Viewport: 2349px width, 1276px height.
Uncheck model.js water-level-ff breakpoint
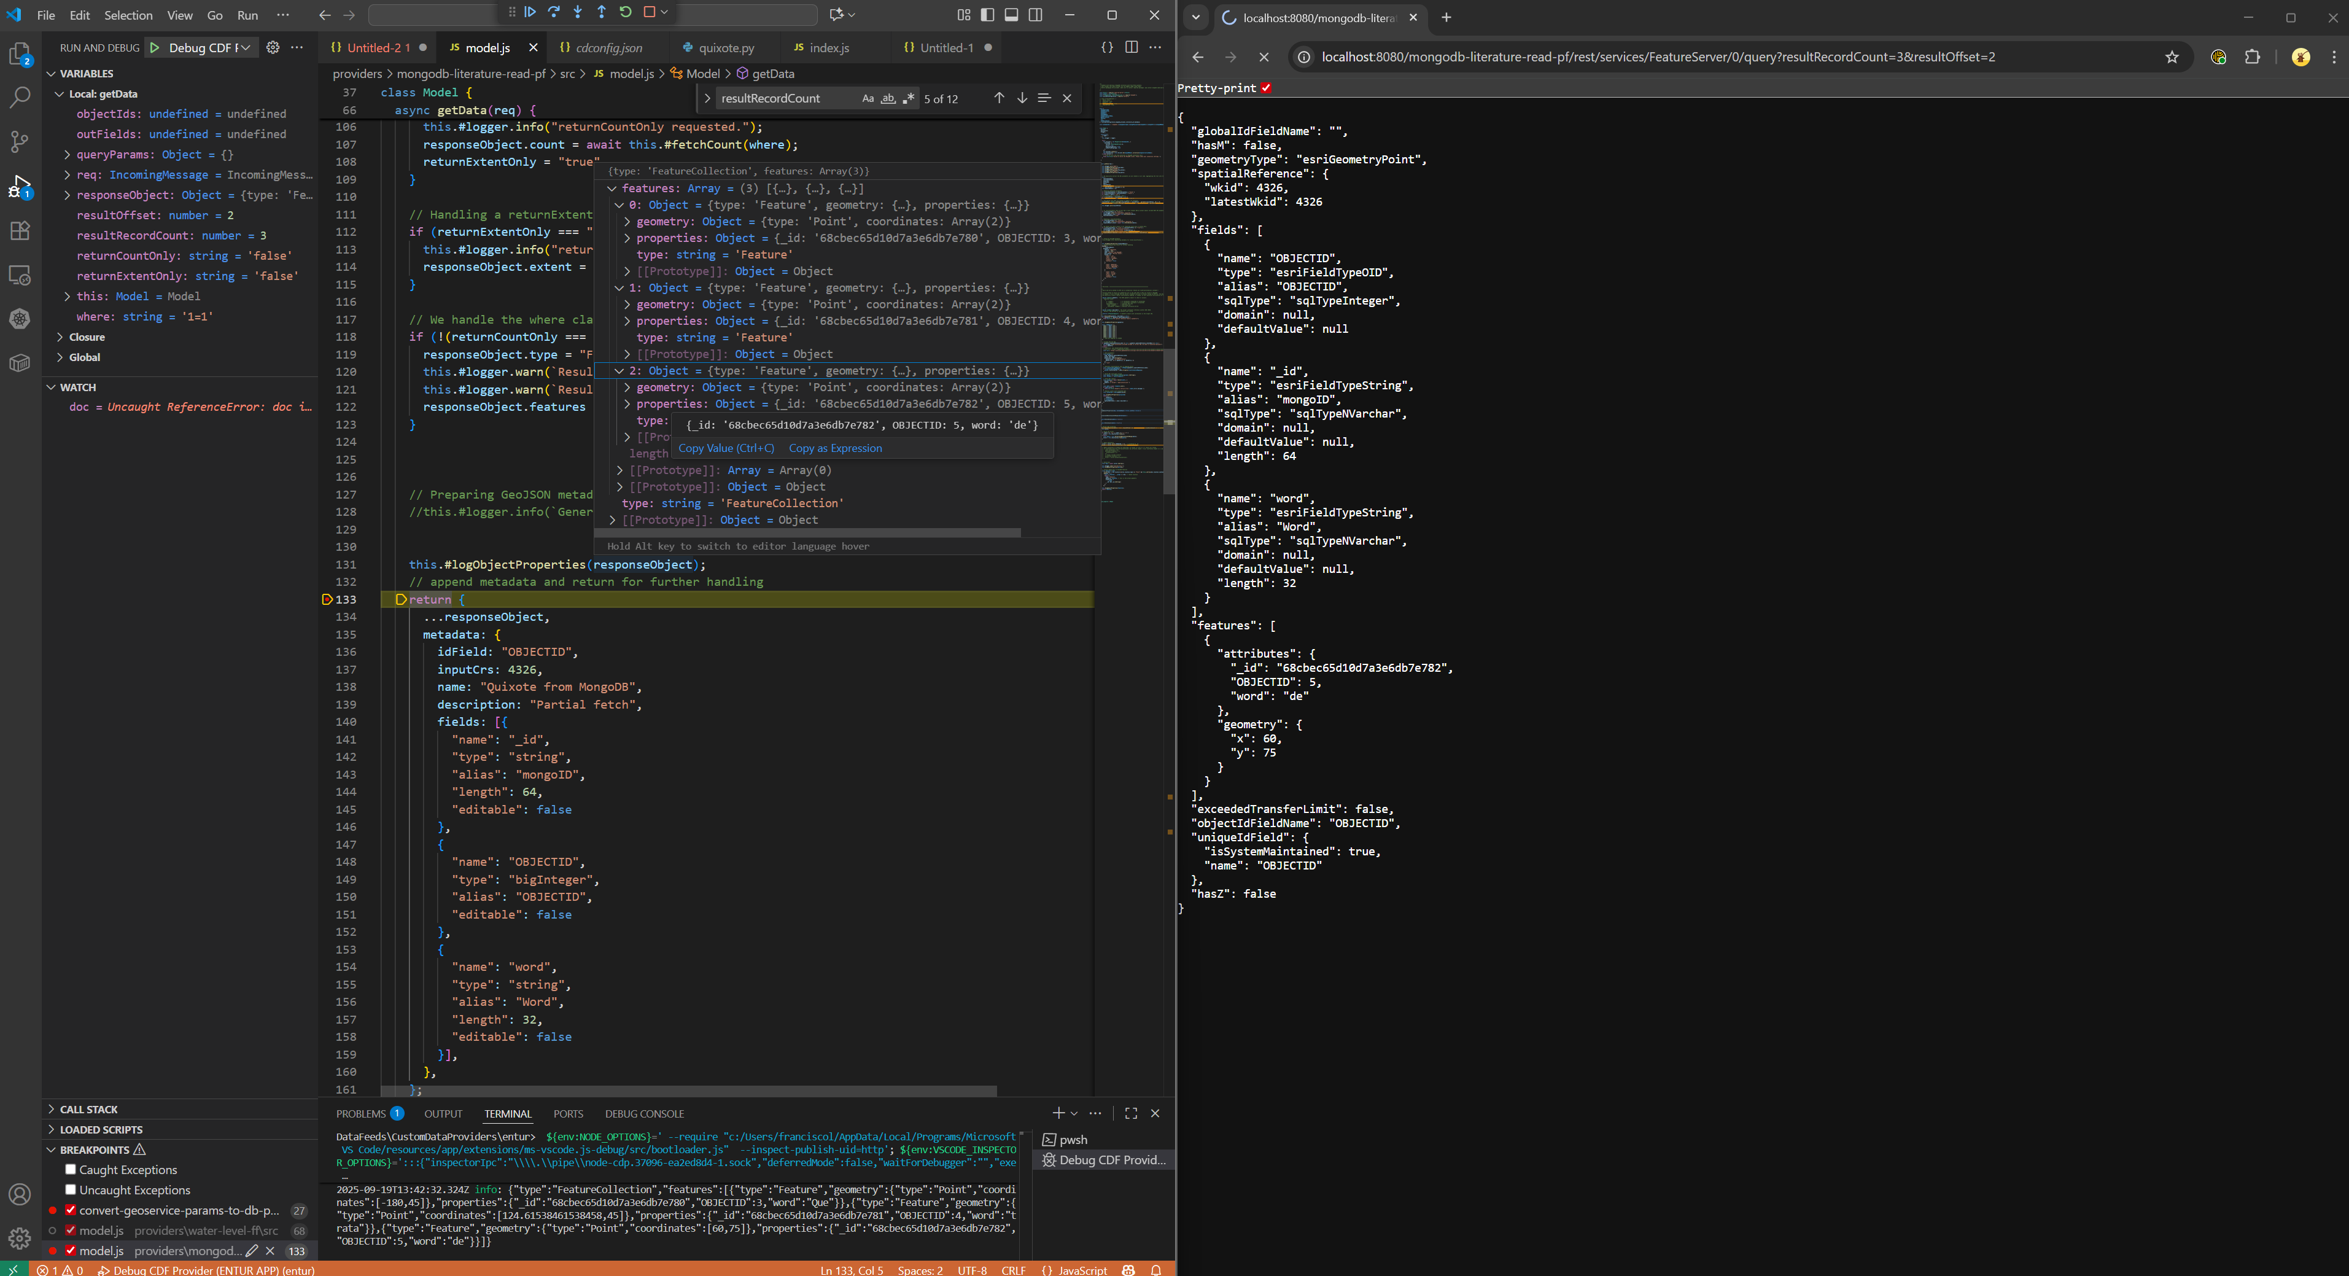coord(70,1231)
